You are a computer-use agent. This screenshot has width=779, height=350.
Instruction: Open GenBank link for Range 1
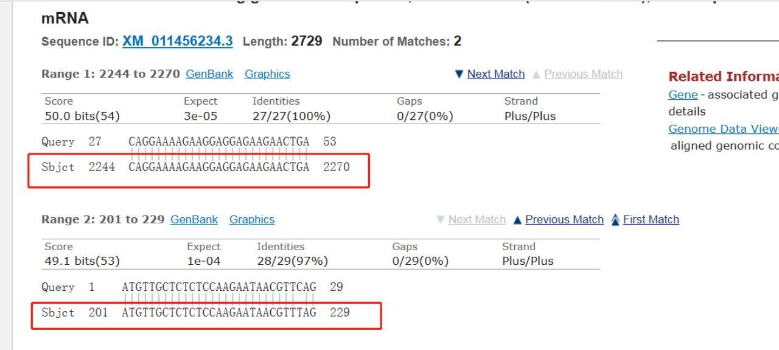point(209,74)
